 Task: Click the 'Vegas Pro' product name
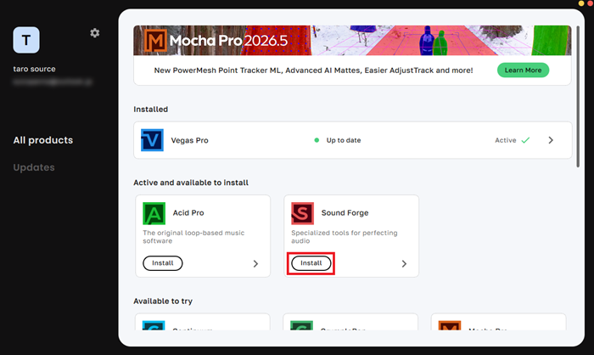coord(189,140)
